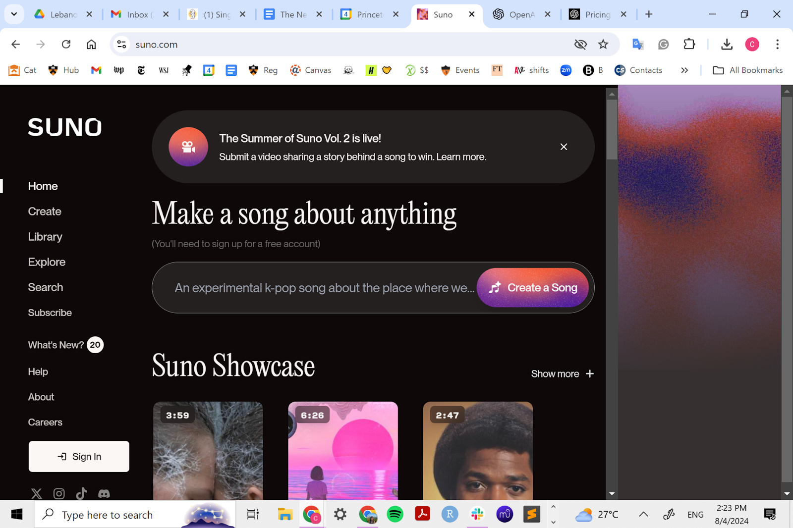Viewport: 793px width, 528px height.
Task: Open Adobe Acrobat from the taskbar
Action: [422, 515]
